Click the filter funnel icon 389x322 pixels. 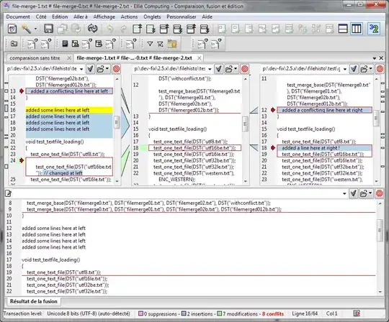tap(150, 44)
